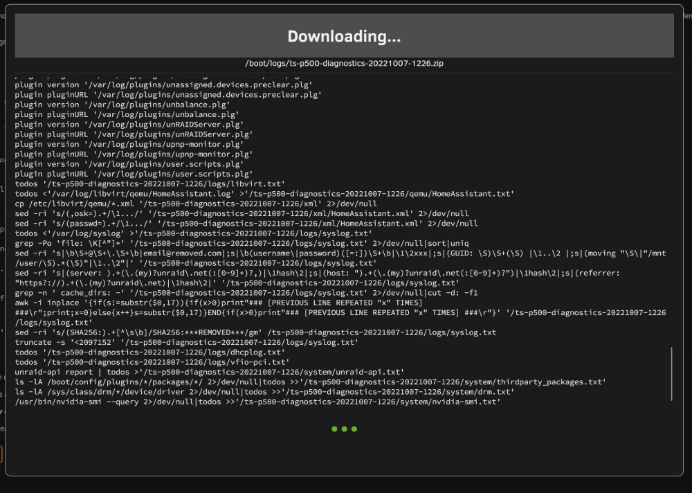Click the /boot/logs diagnostics zip file path
The image size is (692, 493).
(344, 63)
